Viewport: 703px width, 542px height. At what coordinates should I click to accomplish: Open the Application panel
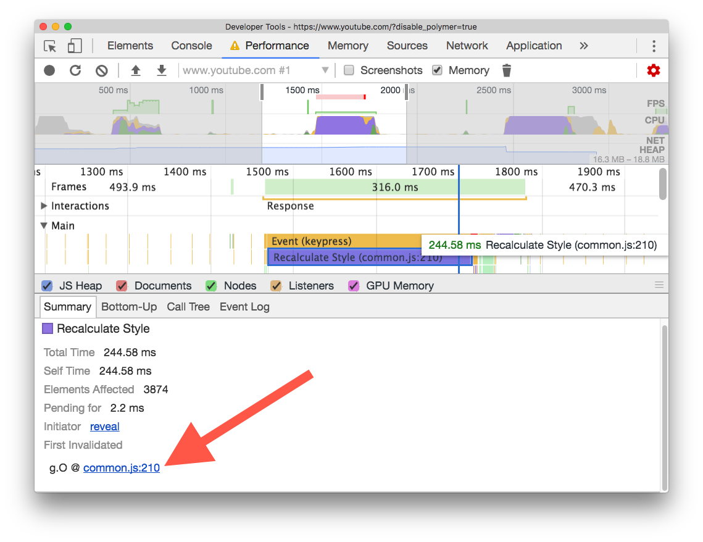534,46
